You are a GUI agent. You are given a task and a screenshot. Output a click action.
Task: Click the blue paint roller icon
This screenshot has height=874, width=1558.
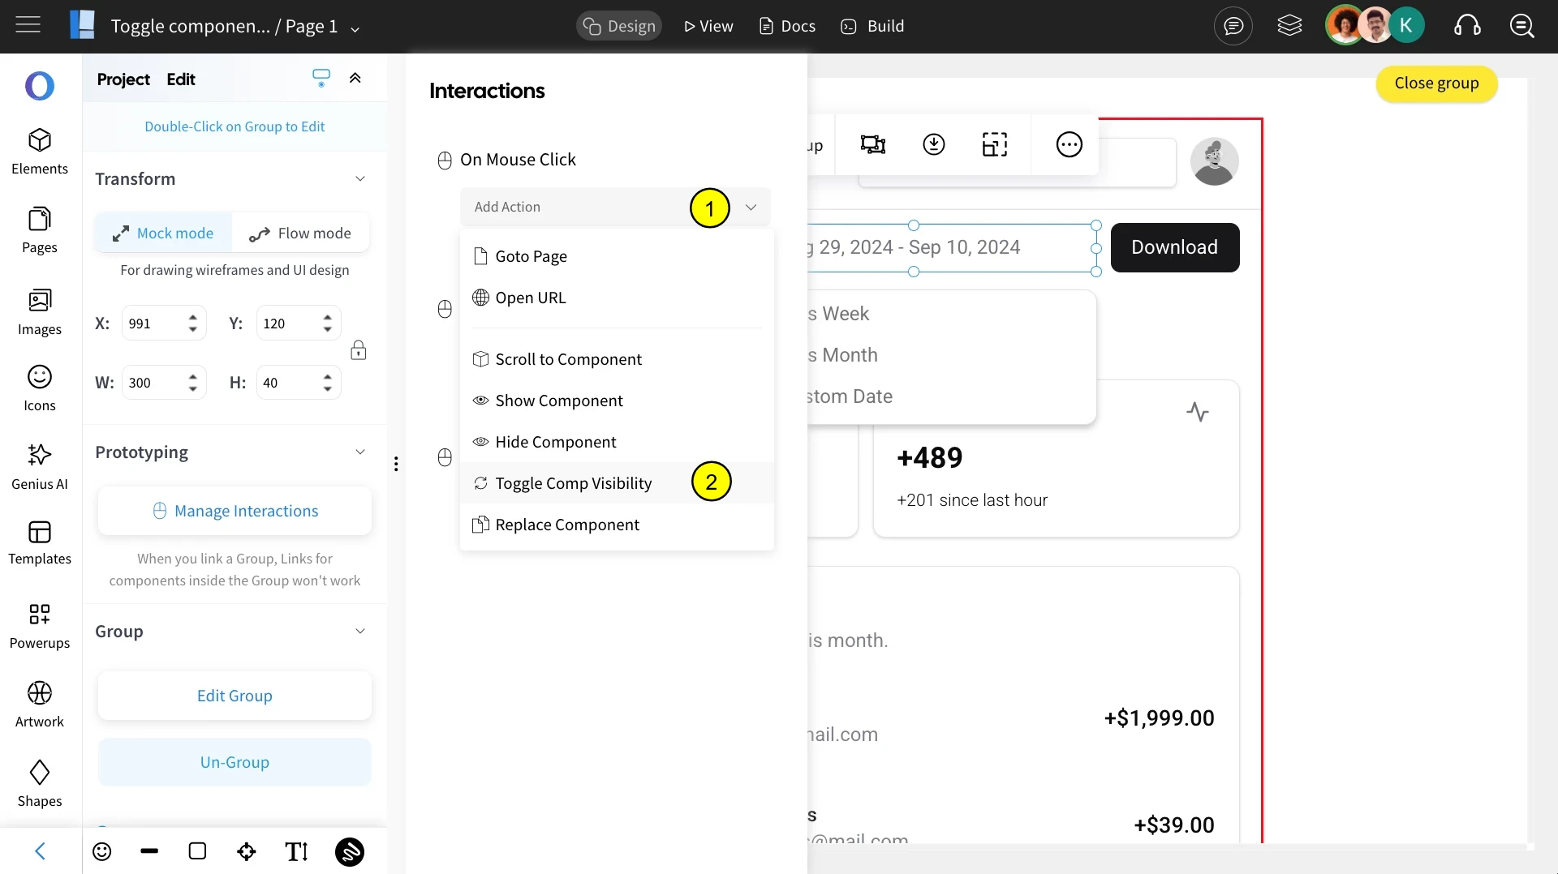(321, 78)
